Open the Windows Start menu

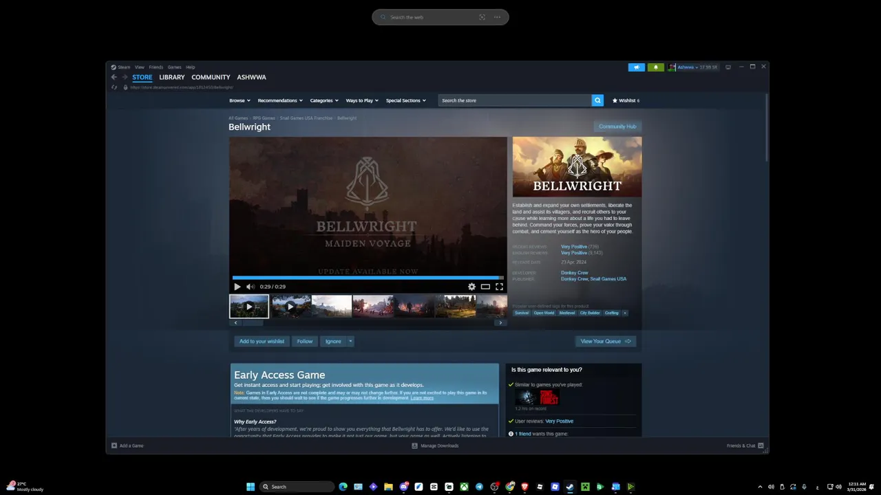coord(251,487)
